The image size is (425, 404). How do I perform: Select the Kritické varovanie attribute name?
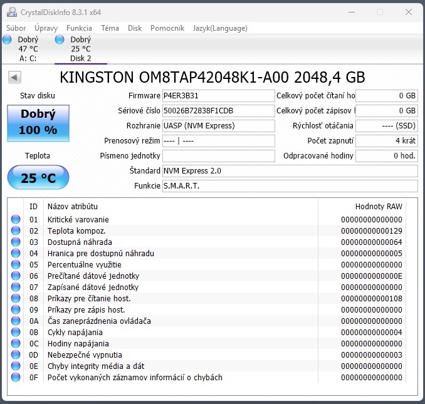[78, 220]
